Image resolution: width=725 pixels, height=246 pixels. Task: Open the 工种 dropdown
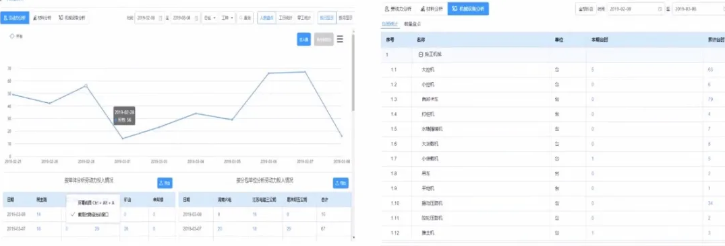pyautogui.click(x=227, y=18)
